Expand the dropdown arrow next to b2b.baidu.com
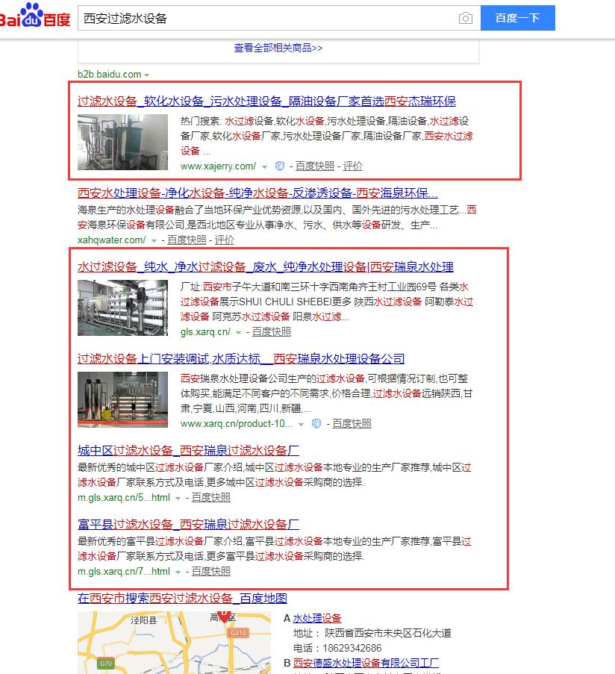 [146, 74]
